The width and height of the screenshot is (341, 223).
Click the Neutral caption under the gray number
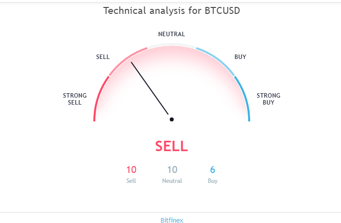(x=172, y=181)
